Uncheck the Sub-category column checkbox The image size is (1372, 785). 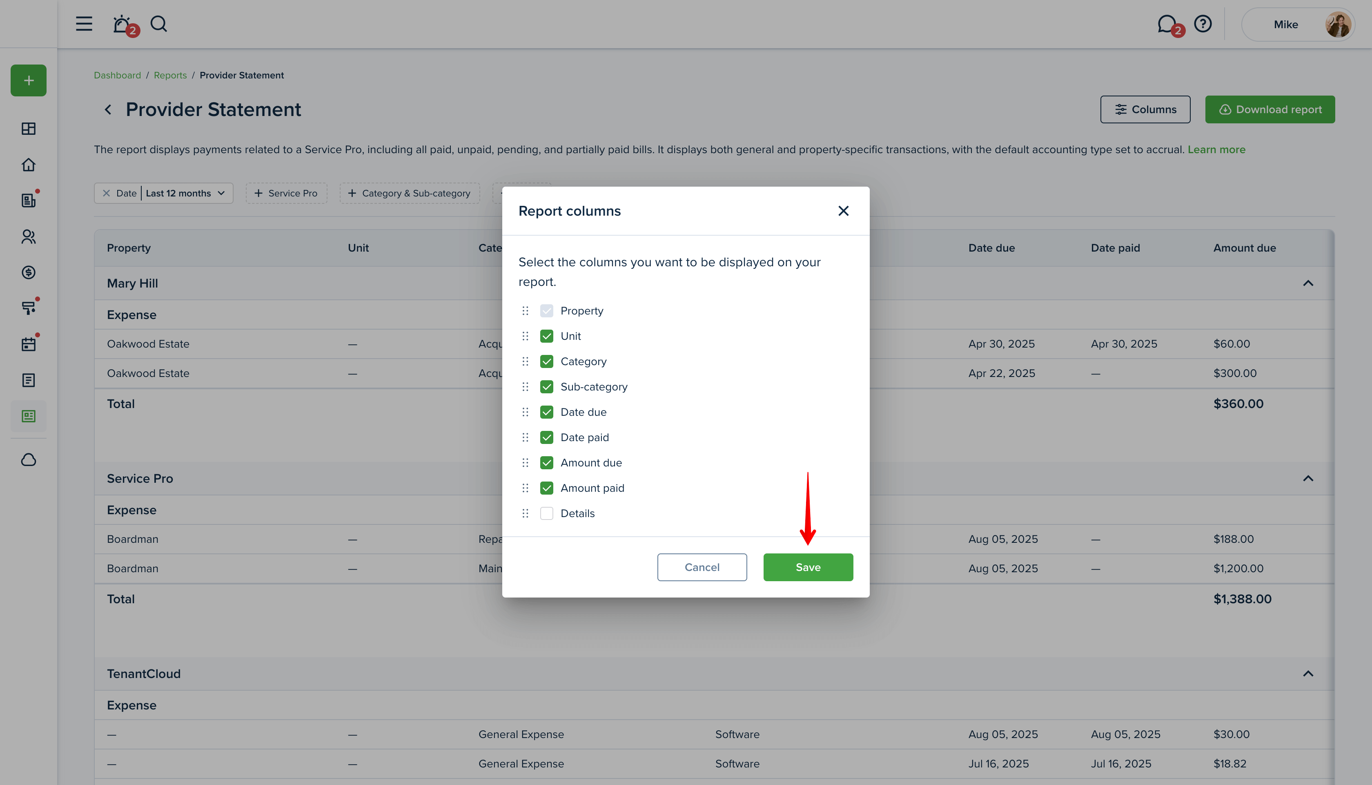pos(546,386)
